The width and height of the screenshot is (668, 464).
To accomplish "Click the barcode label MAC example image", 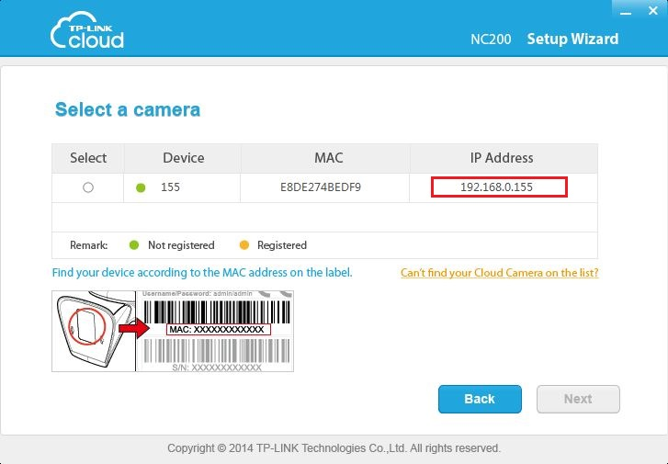I will coord(215,330).
